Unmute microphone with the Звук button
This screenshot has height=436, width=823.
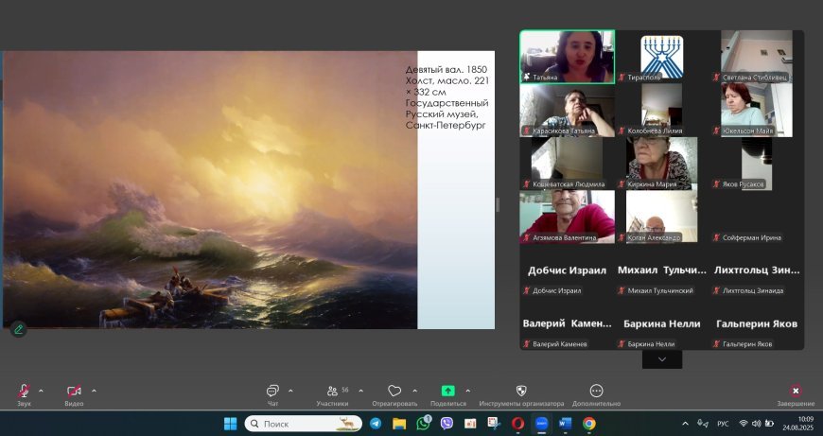[x=25, y=394]
